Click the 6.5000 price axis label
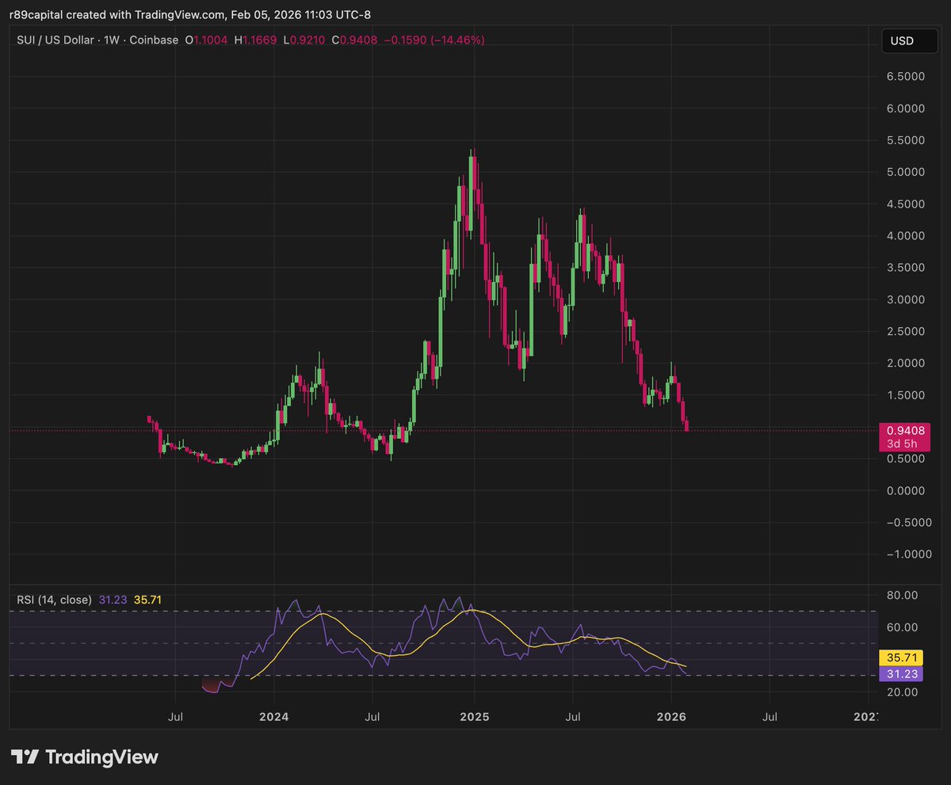 pyautogui.click(x=907, y=77)
